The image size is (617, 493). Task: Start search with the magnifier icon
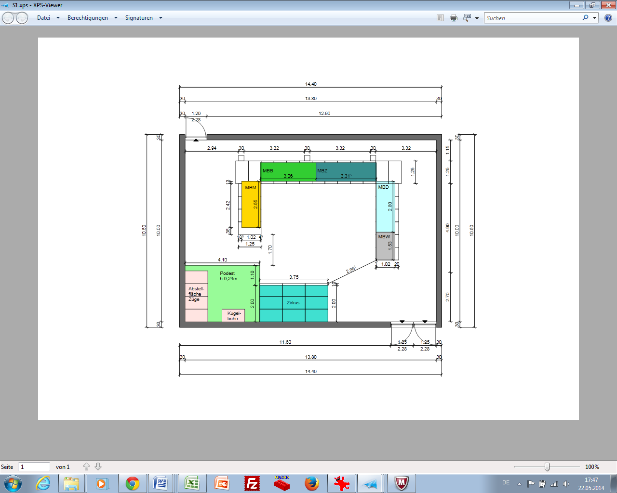pos(585,18)
